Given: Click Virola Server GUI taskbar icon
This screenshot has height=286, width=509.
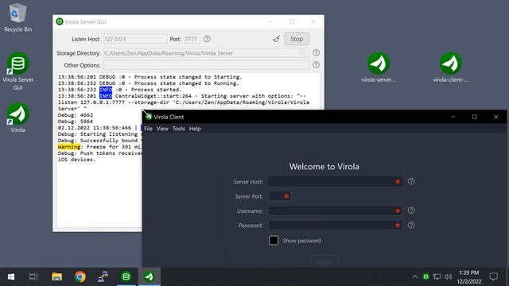Looking at the screenshot, I should click(x=126, y=276).
